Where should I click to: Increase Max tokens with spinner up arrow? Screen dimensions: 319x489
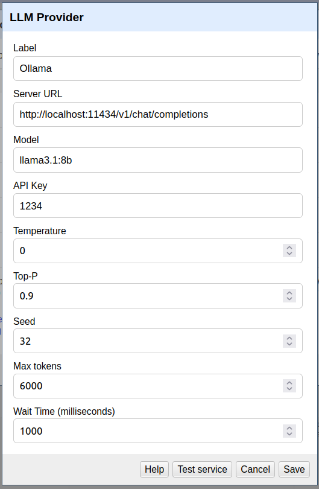289,383
